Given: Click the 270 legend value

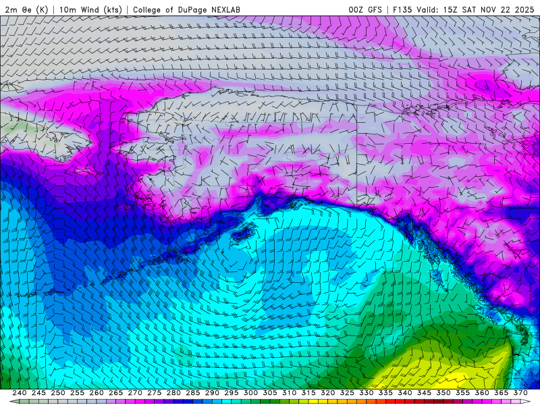Looking at the screenshot, I should coord(135,393).
